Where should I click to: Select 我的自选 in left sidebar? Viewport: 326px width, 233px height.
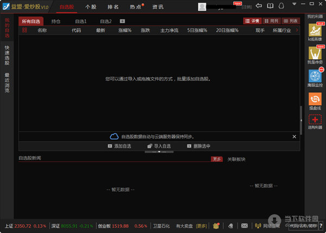click(x=7, y=28)
